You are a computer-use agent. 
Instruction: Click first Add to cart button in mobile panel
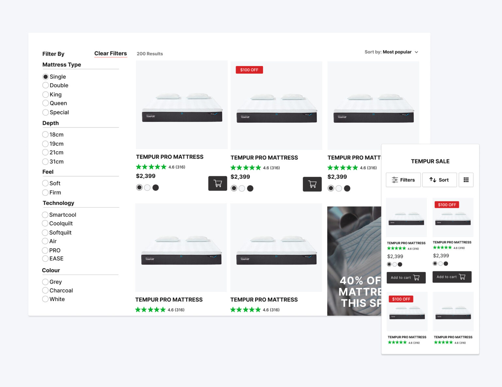406,278
